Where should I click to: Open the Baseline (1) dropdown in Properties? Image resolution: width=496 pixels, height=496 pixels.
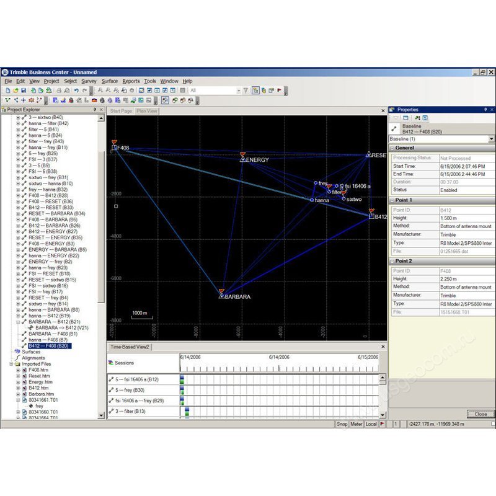[x=490, y=139]
